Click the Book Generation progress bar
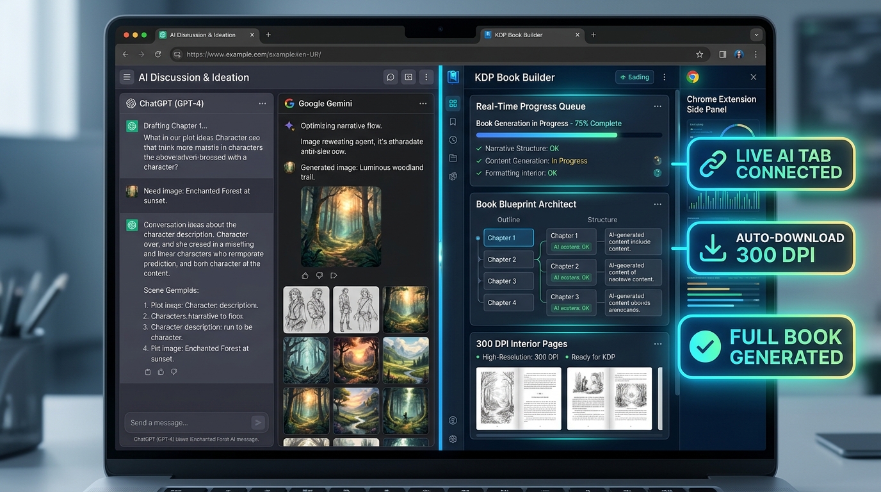881x492 pixels. click(x=569, y=135)
